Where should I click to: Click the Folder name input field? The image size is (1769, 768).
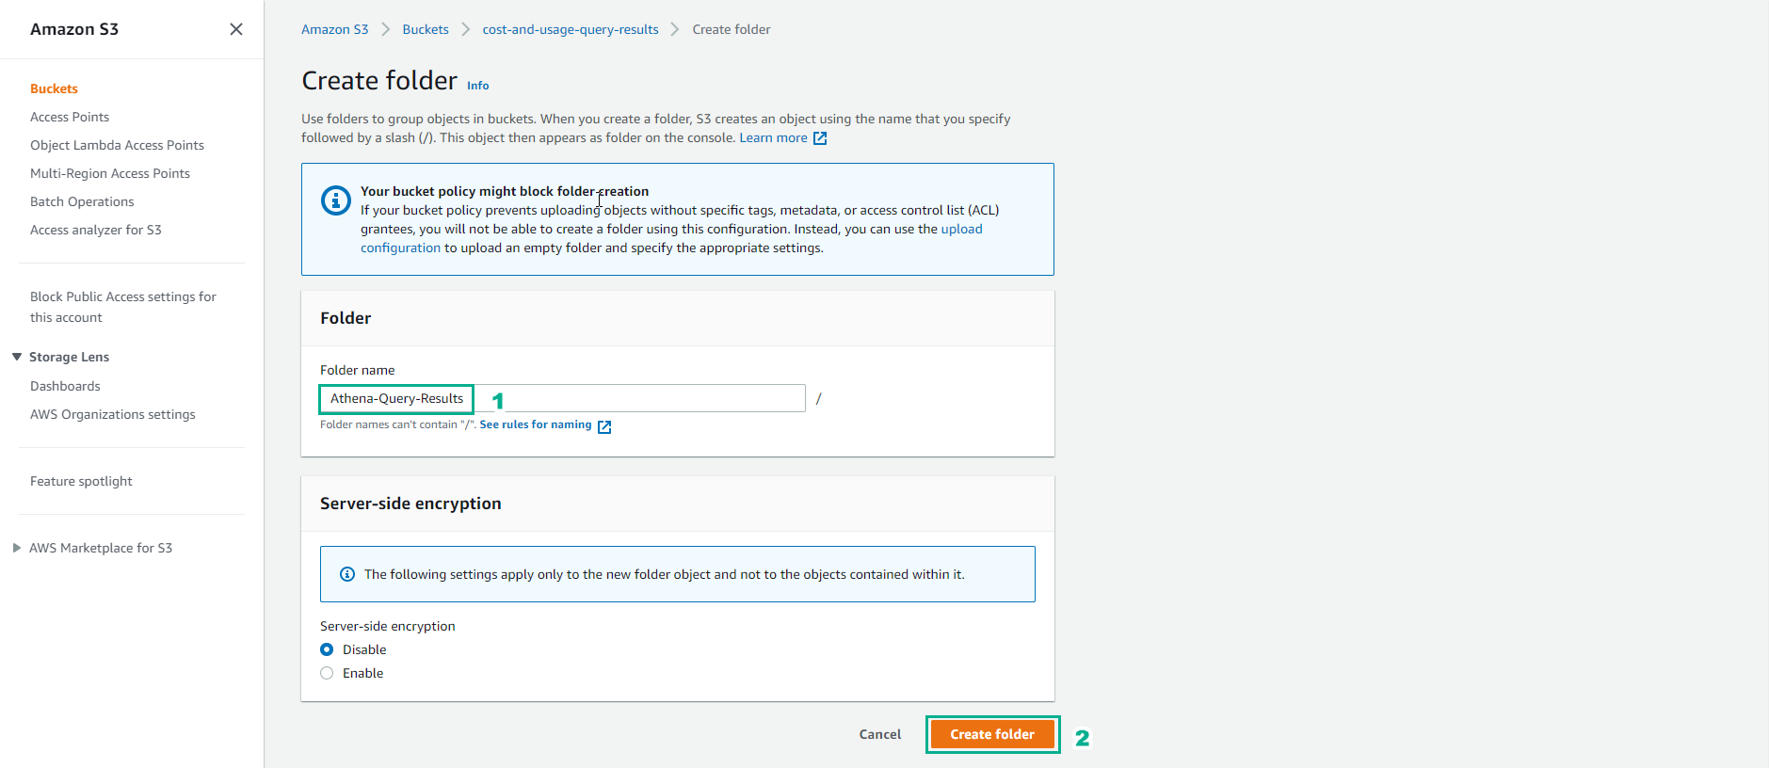pos(563,398)
